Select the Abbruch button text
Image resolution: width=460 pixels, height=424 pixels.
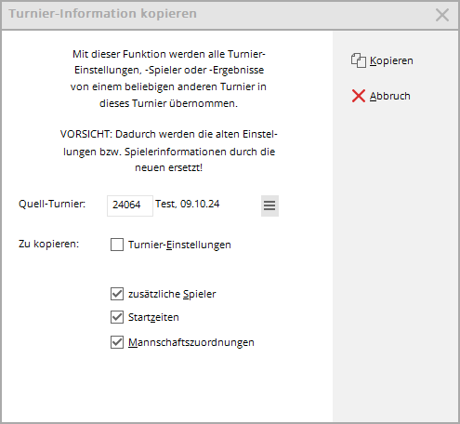click(x=390, y=96)
